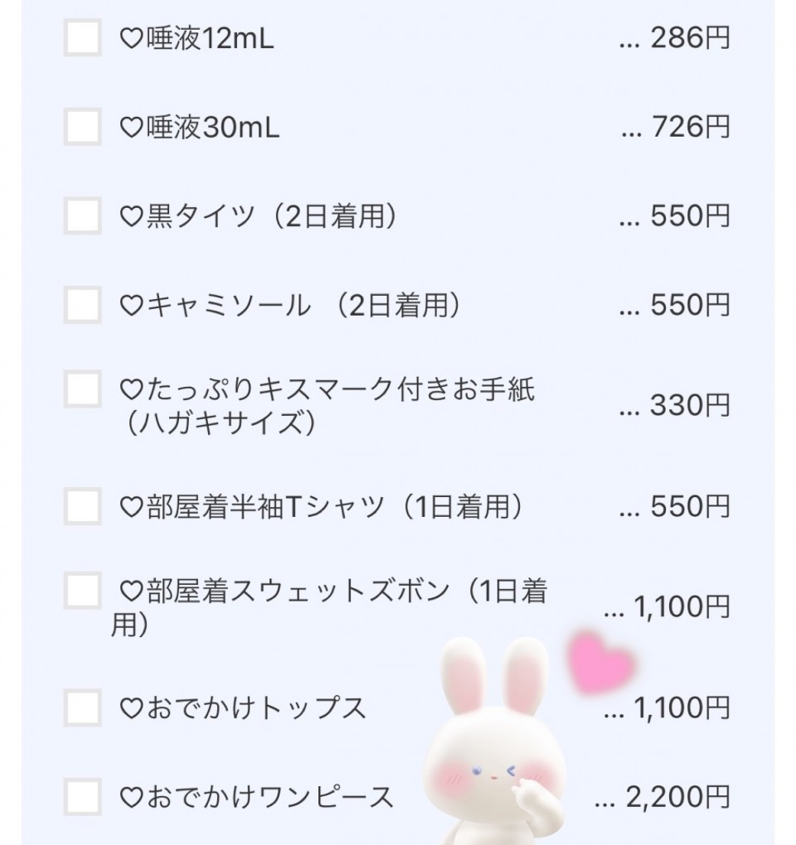Tick the 唾液30mL option box

tap(82, 127)
